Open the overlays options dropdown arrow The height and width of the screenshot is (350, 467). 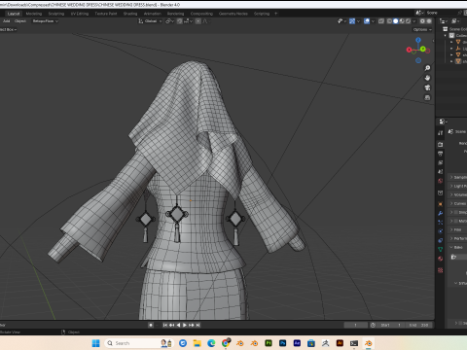[373, 21]
